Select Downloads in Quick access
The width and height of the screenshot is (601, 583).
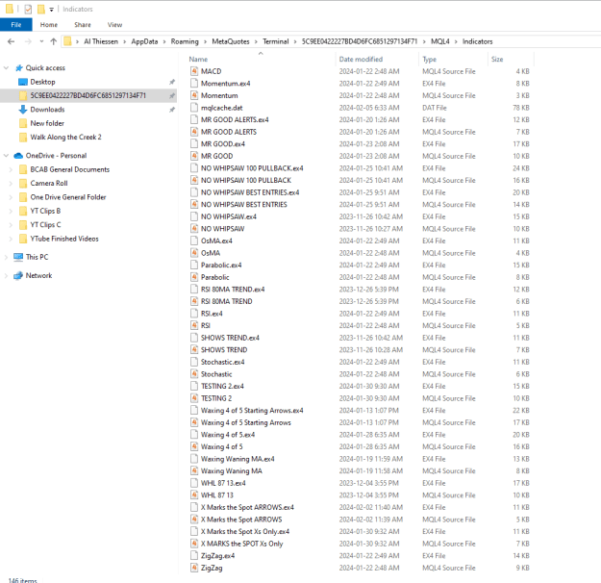point(47,110)
